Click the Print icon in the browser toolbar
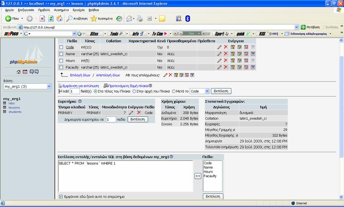The image size is (344, 207). tap(140, 19)
